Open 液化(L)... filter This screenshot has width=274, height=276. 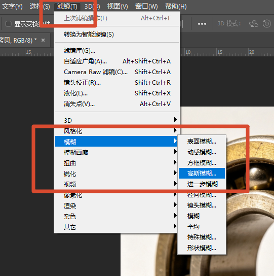coord(117,93)
